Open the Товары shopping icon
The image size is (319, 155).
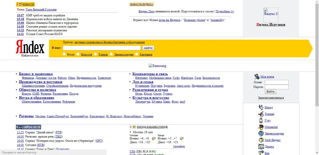point(261,114)
